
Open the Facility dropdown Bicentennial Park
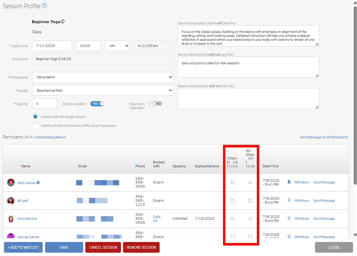pyautogui.click(x=103, y=91)
